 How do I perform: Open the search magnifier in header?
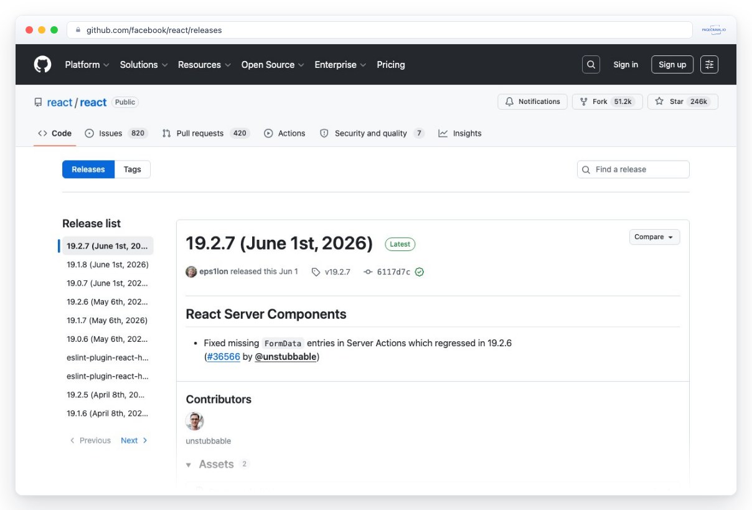click(591, 65)
